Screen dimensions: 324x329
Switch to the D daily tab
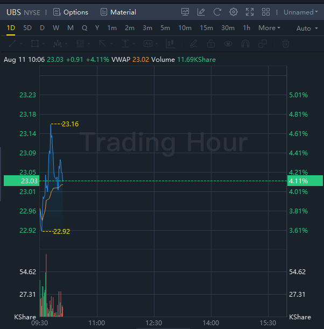[x=42, y=28]
